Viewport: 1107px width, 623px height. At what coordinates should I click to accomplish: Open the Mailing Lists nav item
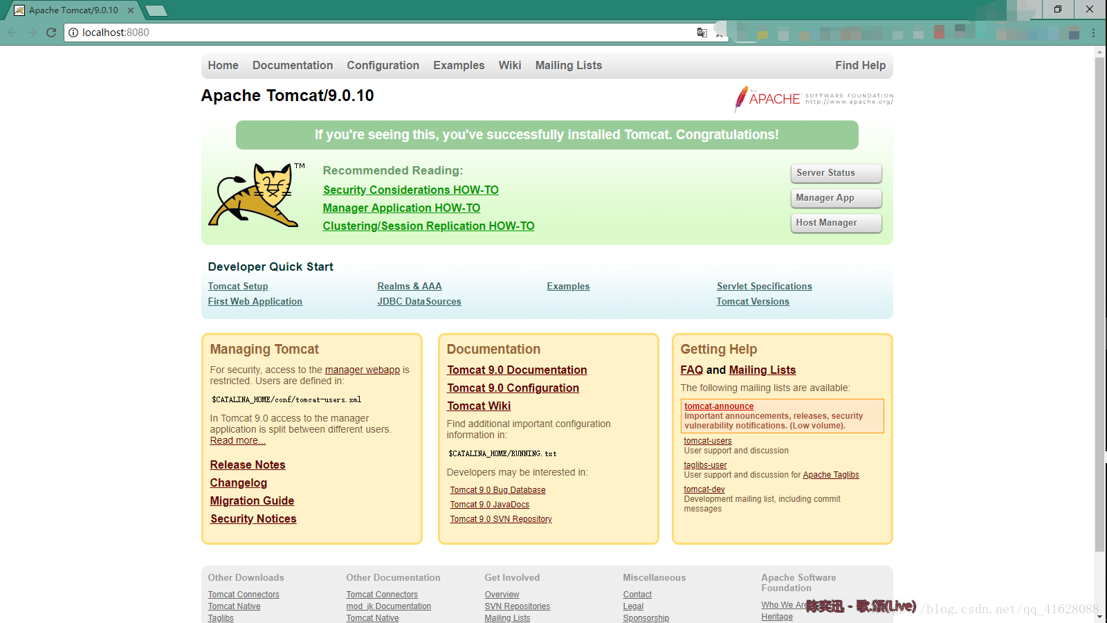click(569, 65)
